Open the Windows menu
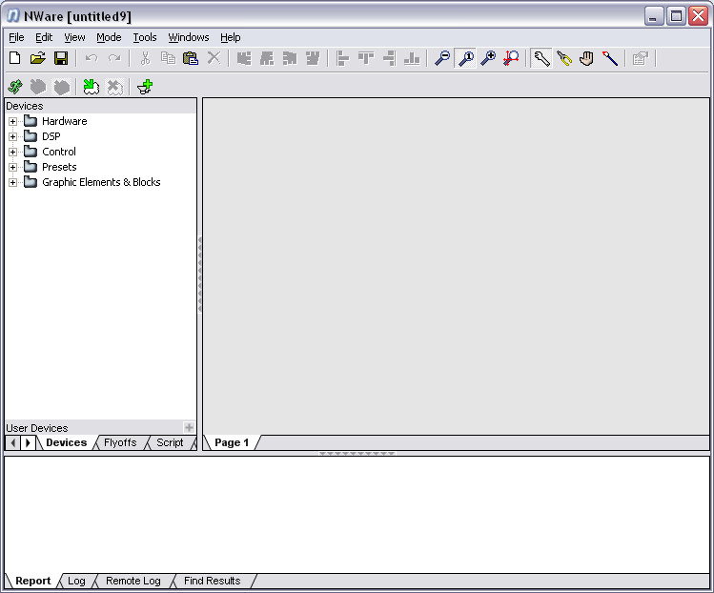Image resolution: width=714 pixels, height=593 pixels. [189, 37]
